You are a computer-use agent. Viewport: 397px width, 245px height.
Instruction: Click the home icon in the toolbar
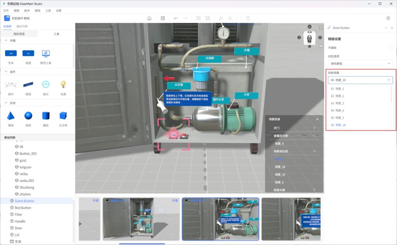150,18
